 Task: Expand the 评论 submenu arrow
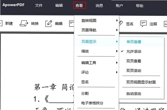(117, 72)
